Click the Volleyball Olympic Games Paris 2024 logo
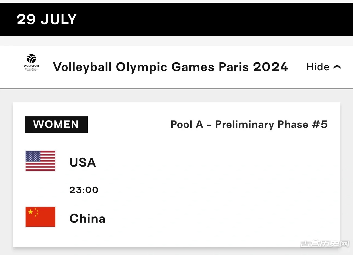The width and height of the screenshot is (353, 255). click(x=31, y=63)
